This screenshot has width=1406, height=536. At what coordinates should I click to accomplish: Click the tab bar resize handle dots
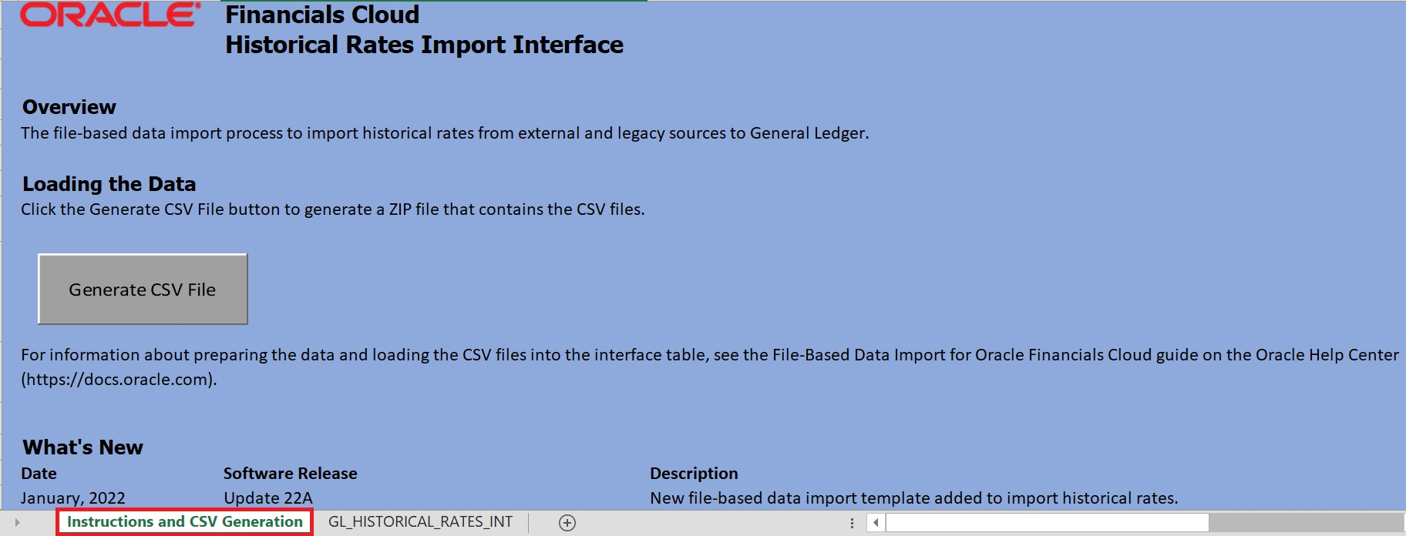(852, 523)
